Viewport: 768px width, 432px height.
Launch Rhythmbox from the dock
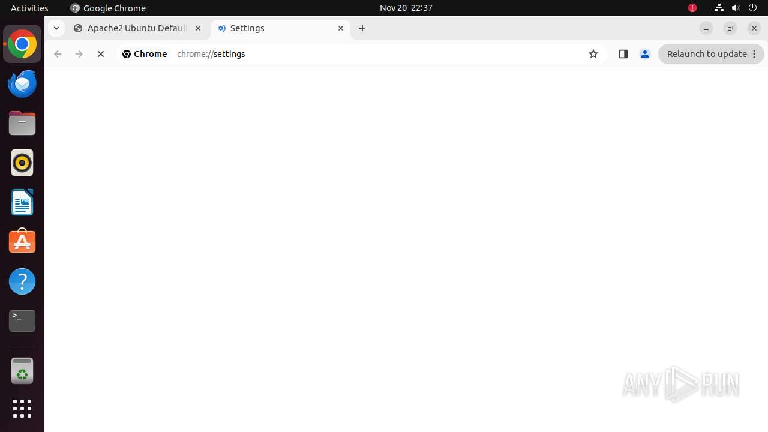pyautogui.click(x=22, y=163)
